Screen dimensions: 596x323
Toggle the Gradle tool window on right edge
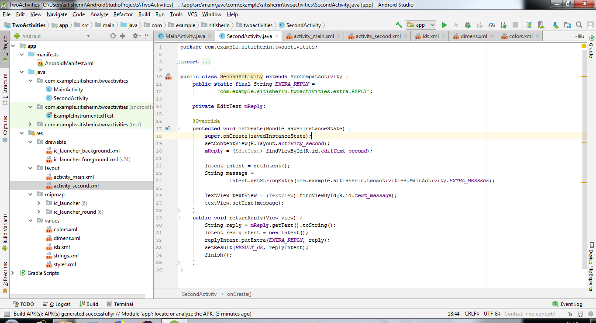[591, 47]
